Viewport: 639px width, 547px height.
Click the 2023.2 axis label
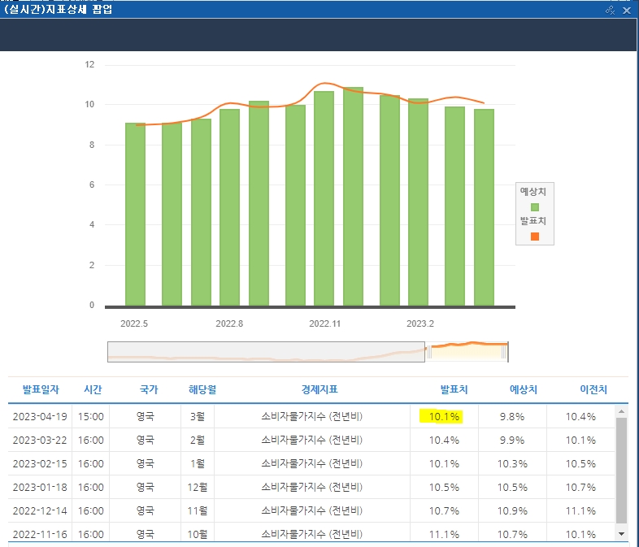tap(420, 323)
